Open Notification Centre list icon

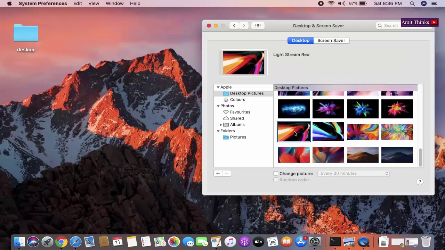[434, 3]
